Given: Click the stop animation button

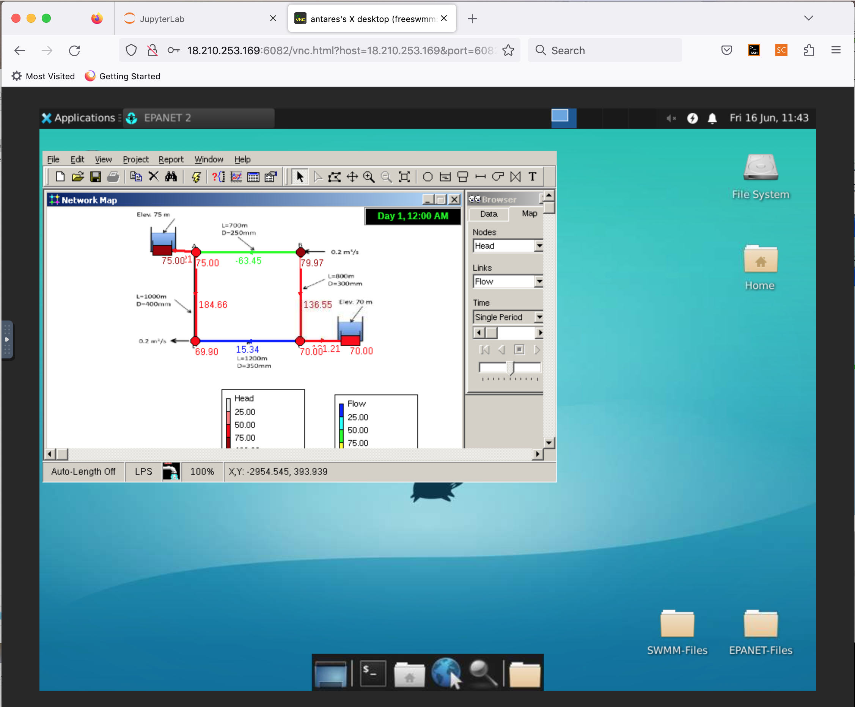Looking at the screenshot, I should tap(519, 350).
